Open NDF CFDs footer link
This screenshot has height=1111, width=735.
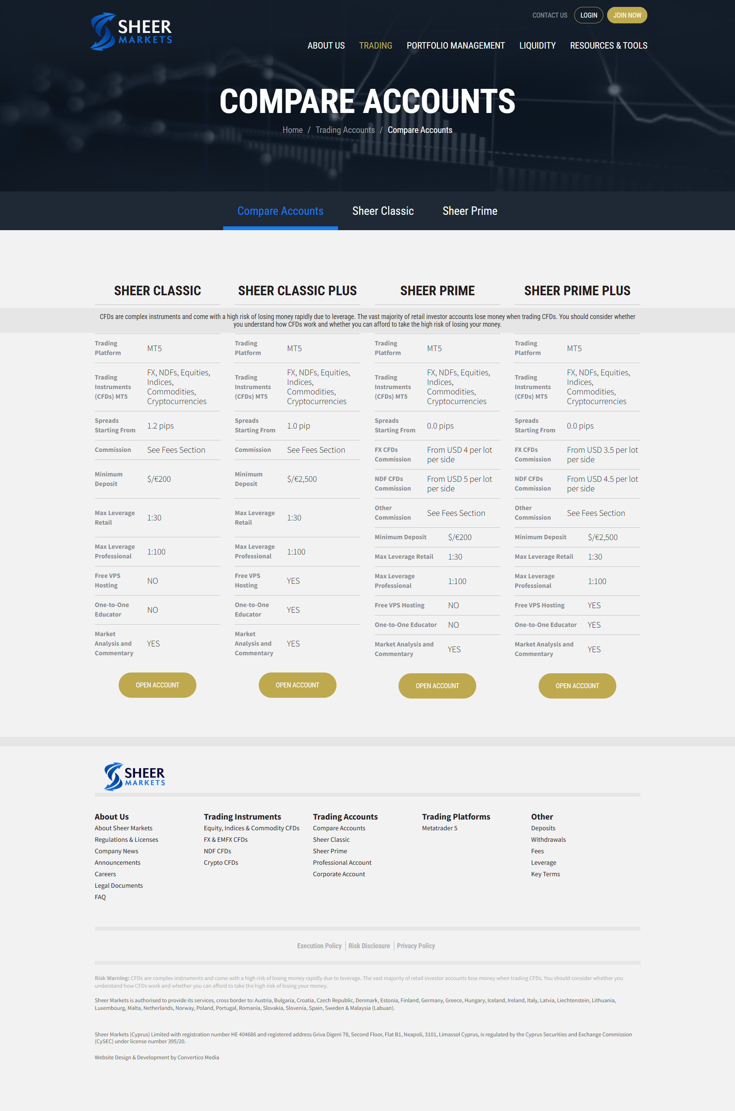217,851
